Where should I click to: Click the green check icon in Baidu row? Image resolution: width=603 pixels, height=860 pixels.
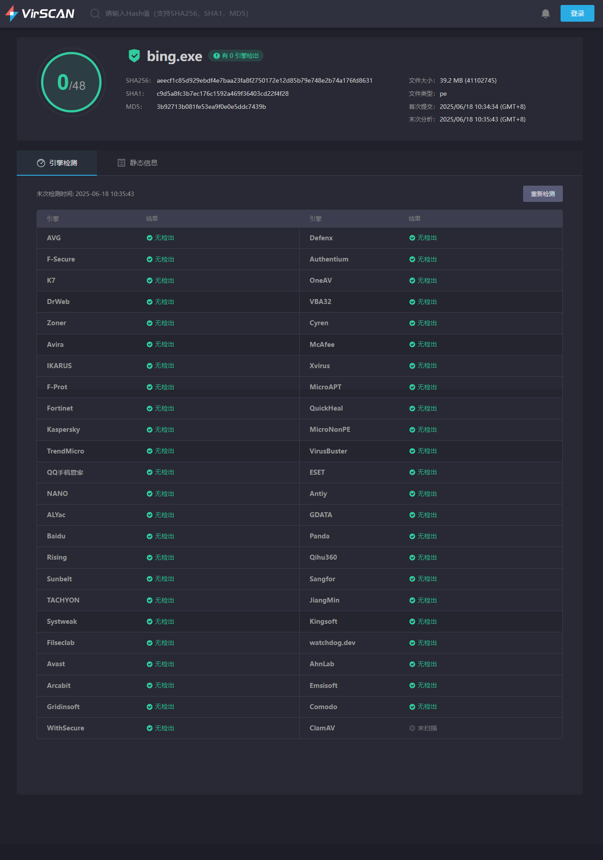[x=149, y=536]
